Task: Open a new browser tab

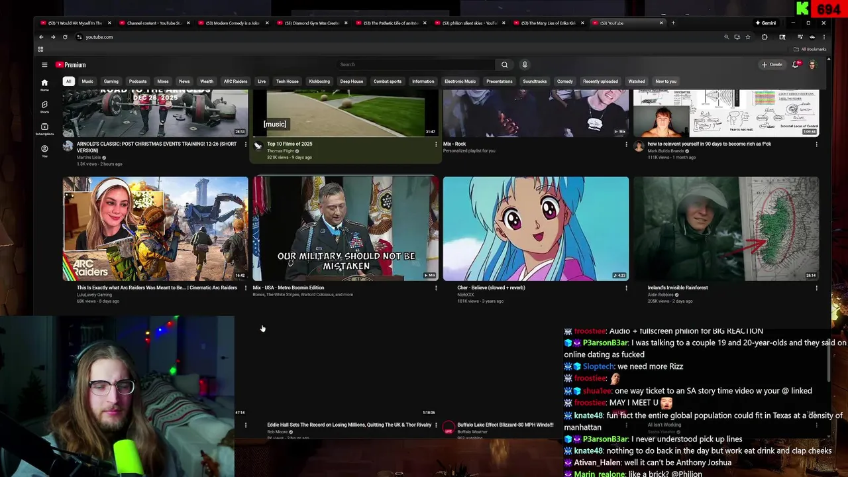Action: (x=673, y=23)
